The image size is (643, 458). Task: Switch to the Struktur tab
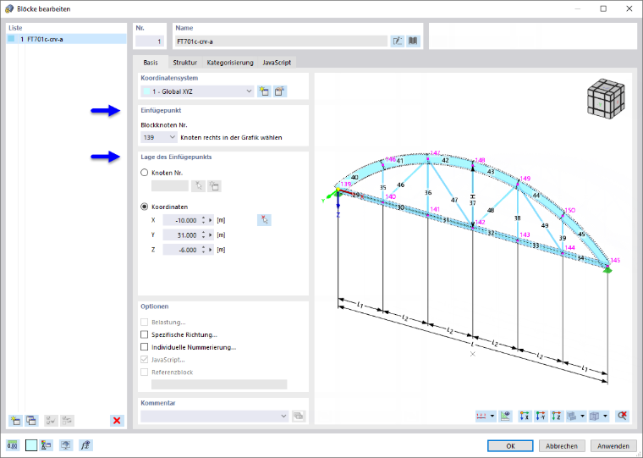pos(185,63)
